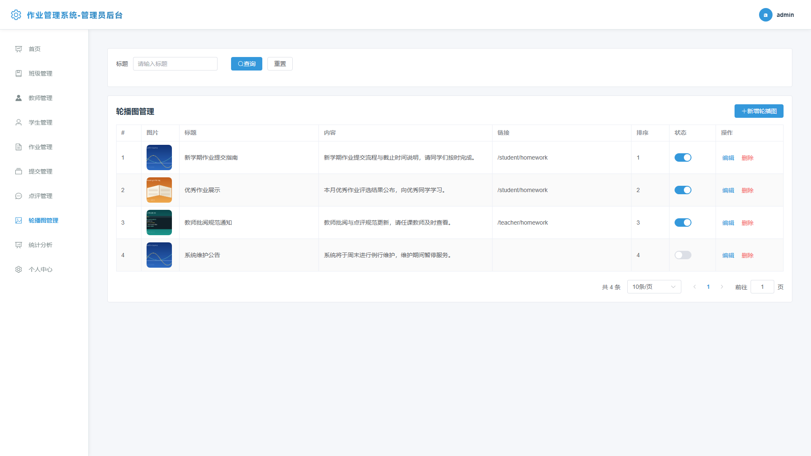Screen dimensions: 811x456
Task: Open the 作业管理 document icon
Action: (19, 147)
